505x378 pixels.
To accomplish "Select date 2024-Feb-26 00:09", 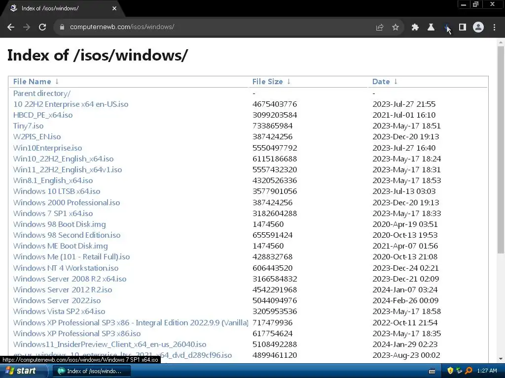I will click(405, 301).
